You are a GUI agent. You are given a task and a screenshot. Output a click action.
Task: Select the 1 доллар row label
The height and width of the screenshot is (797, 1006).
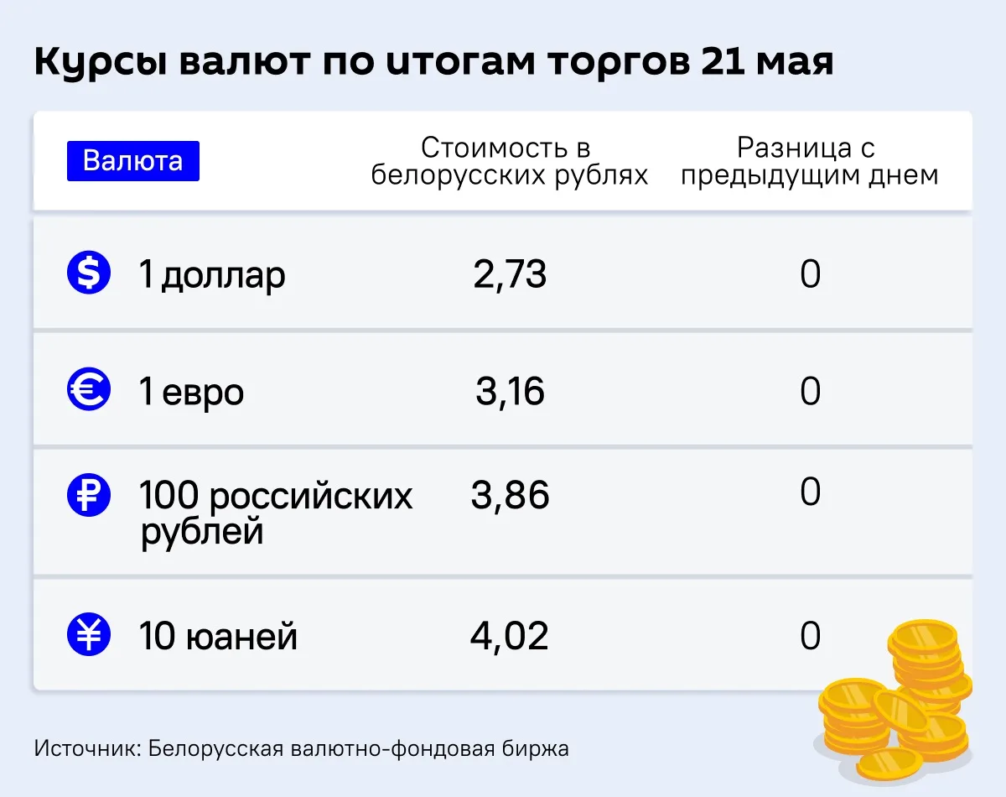coord(213,275)
